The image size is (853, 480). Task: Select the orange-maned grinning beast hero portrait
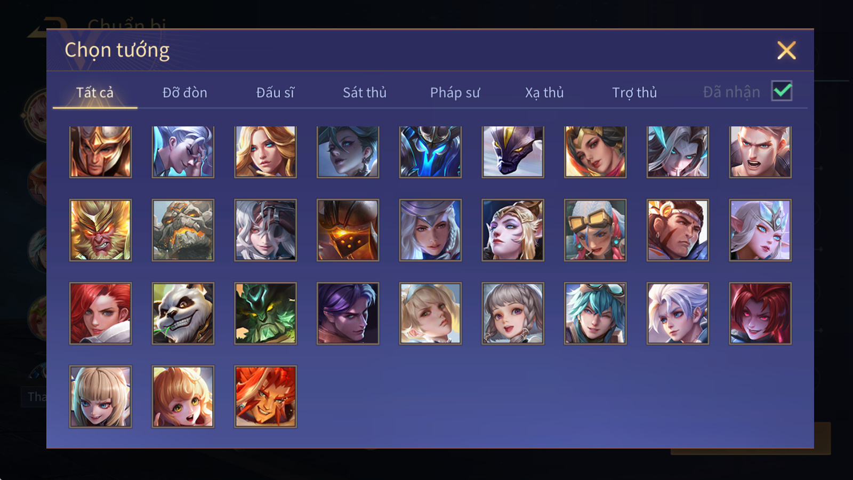click(265, 396)
